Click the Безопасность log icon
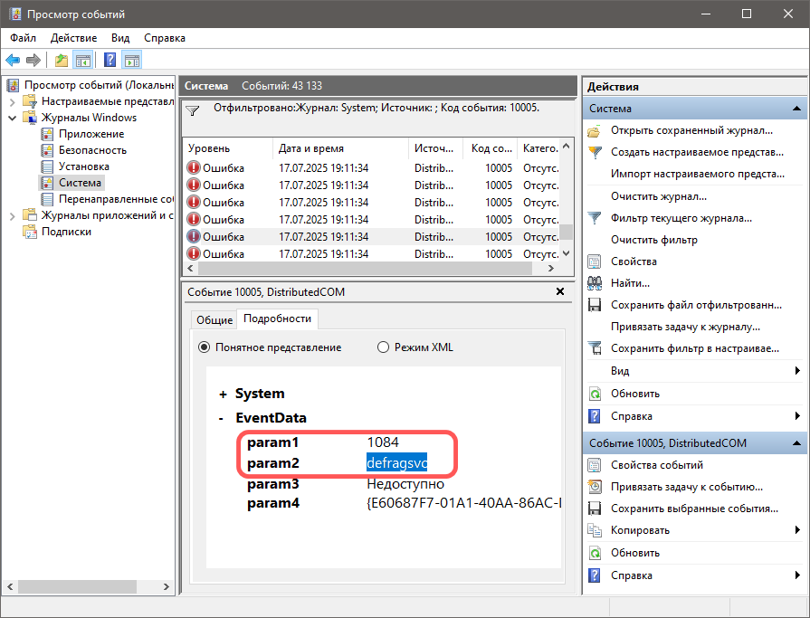 (48, 150)
